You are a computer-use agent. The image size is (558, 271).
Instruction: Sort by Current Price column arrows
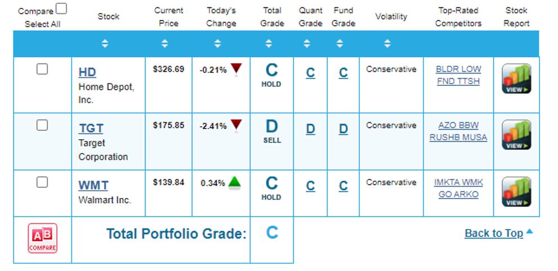pos(164,44)
